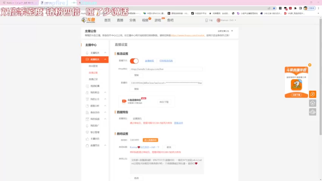Open the browser extensions puzzle icon
Viewport: 322px width, 181px height.
[295, 8]
